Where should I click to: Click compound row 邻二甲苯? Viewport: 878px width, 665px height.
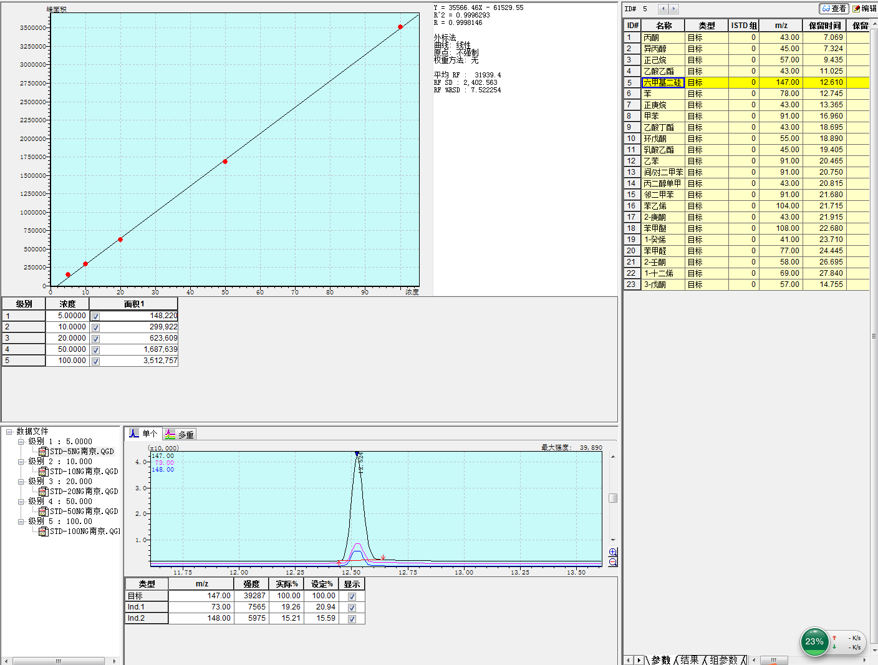tap(746, 195)
